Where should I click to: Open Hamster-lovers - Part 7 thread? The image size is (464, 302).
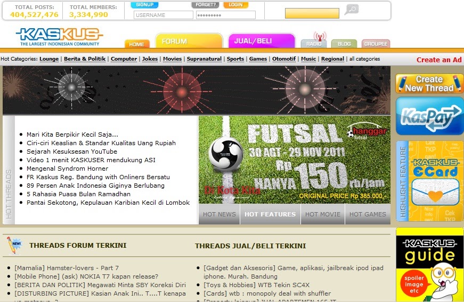tap(67, 268)
